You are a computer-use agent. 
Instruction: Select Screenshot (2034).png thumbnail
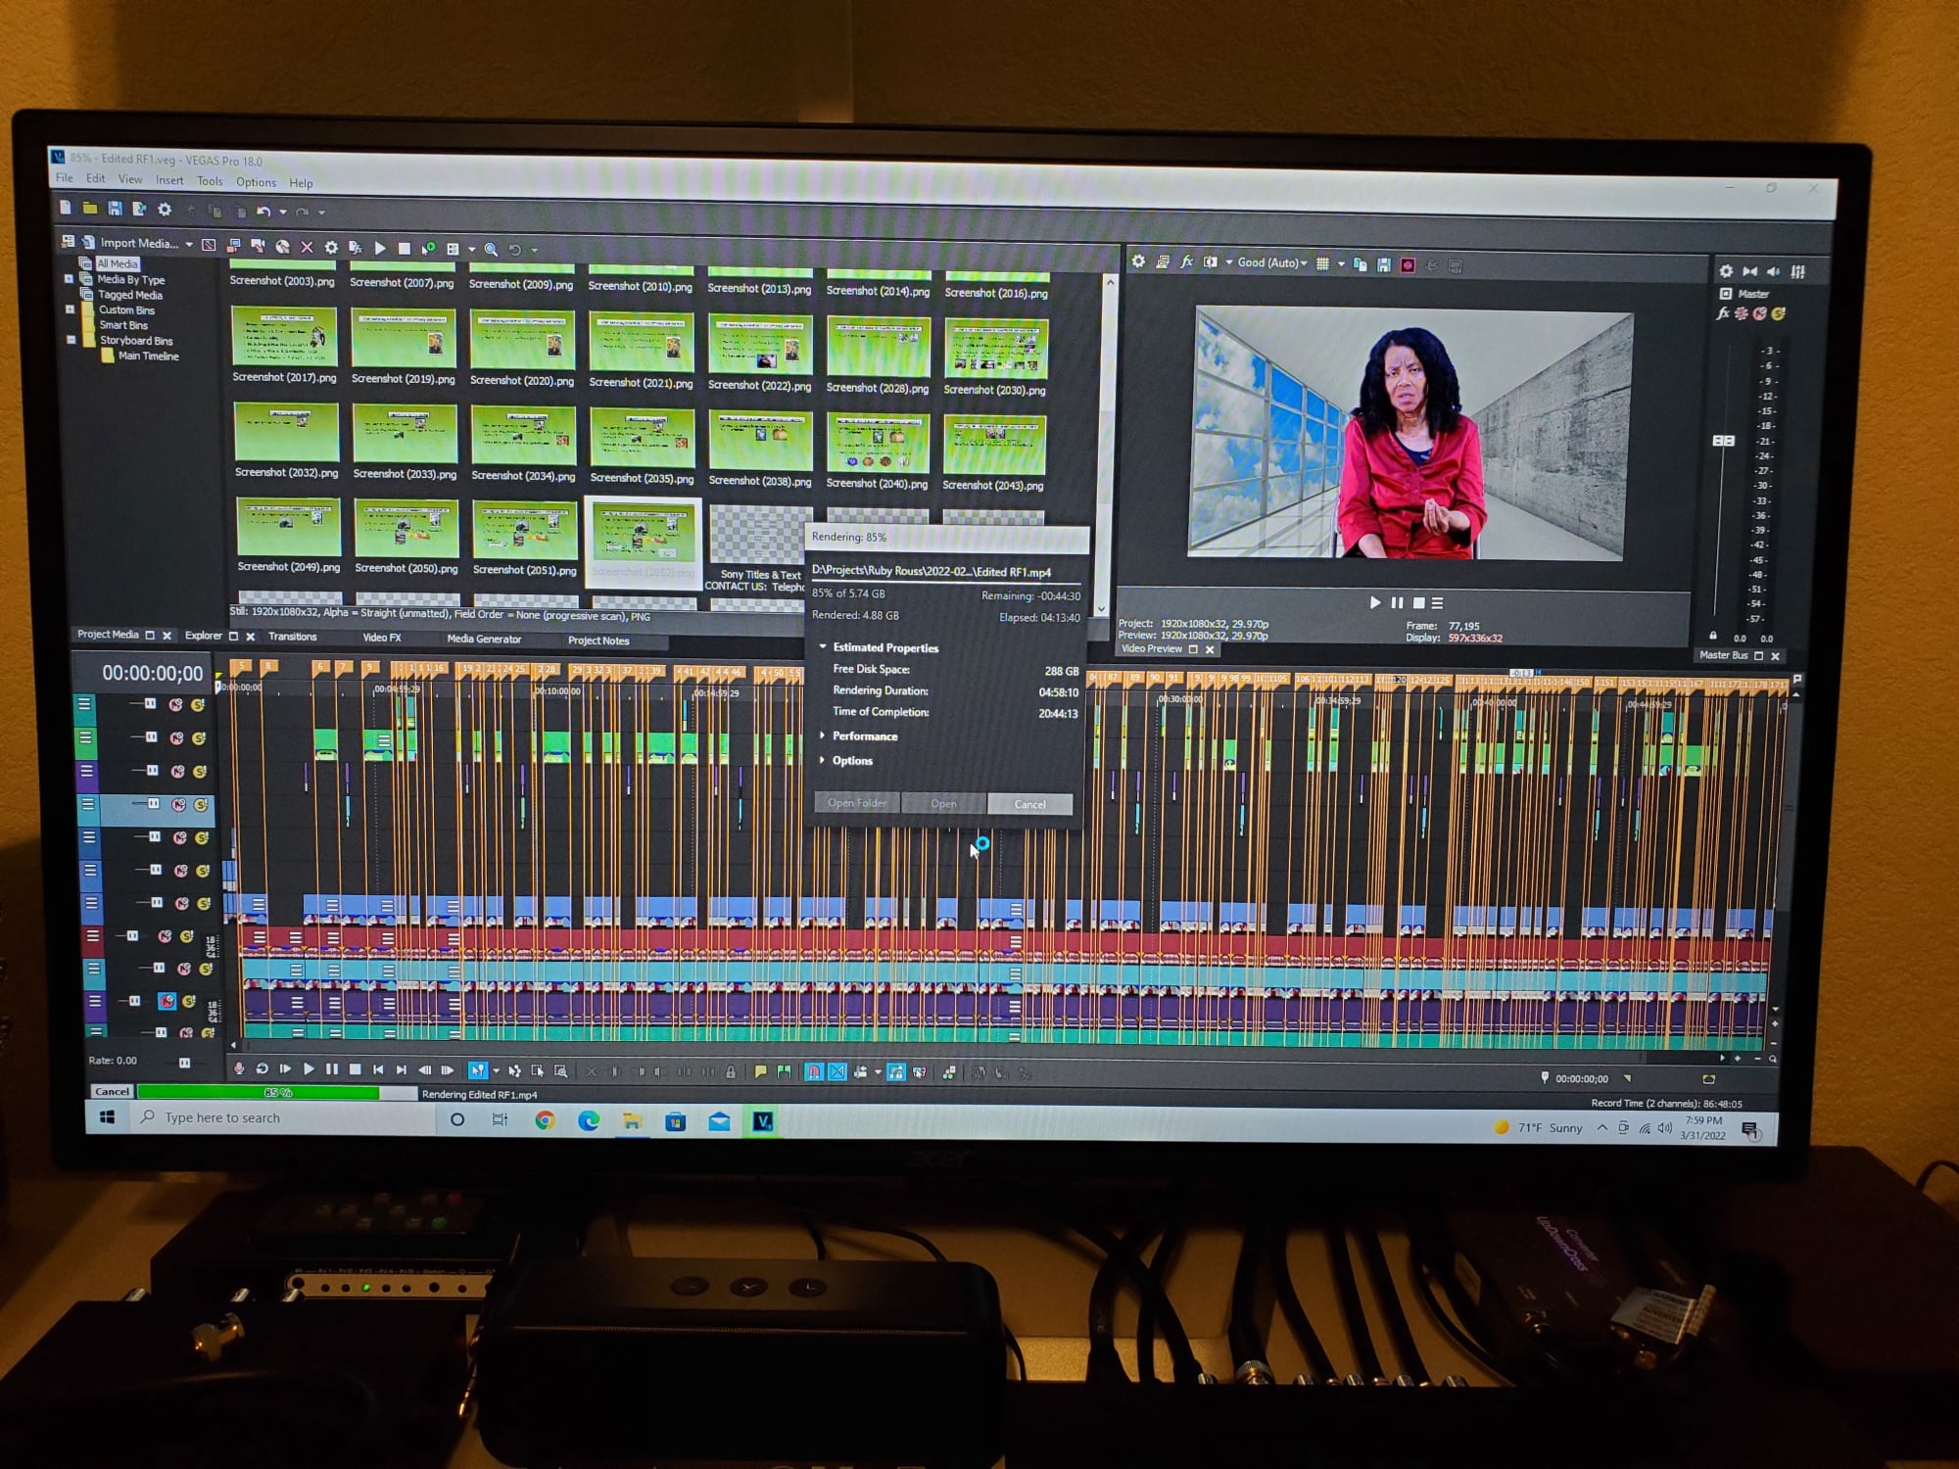coord(524,436)
